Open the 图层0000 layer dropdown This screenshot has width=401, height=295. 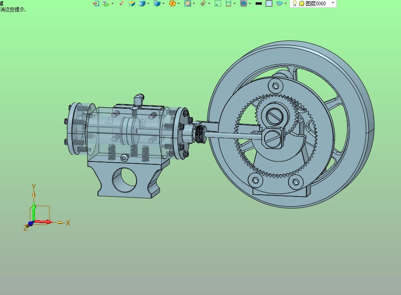(x=333, y=3)
